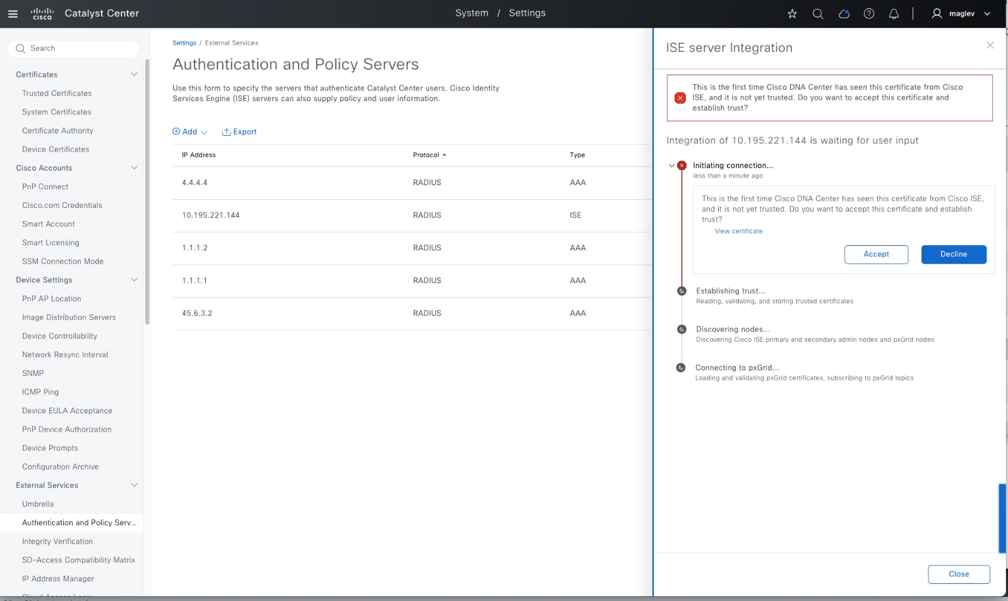Click the cloud status icon

coord(844,14)
